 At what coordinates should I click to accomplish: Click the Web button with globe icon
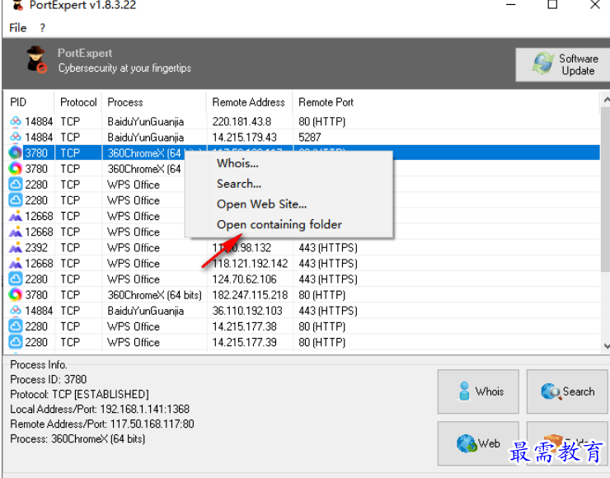pos(476,443)
